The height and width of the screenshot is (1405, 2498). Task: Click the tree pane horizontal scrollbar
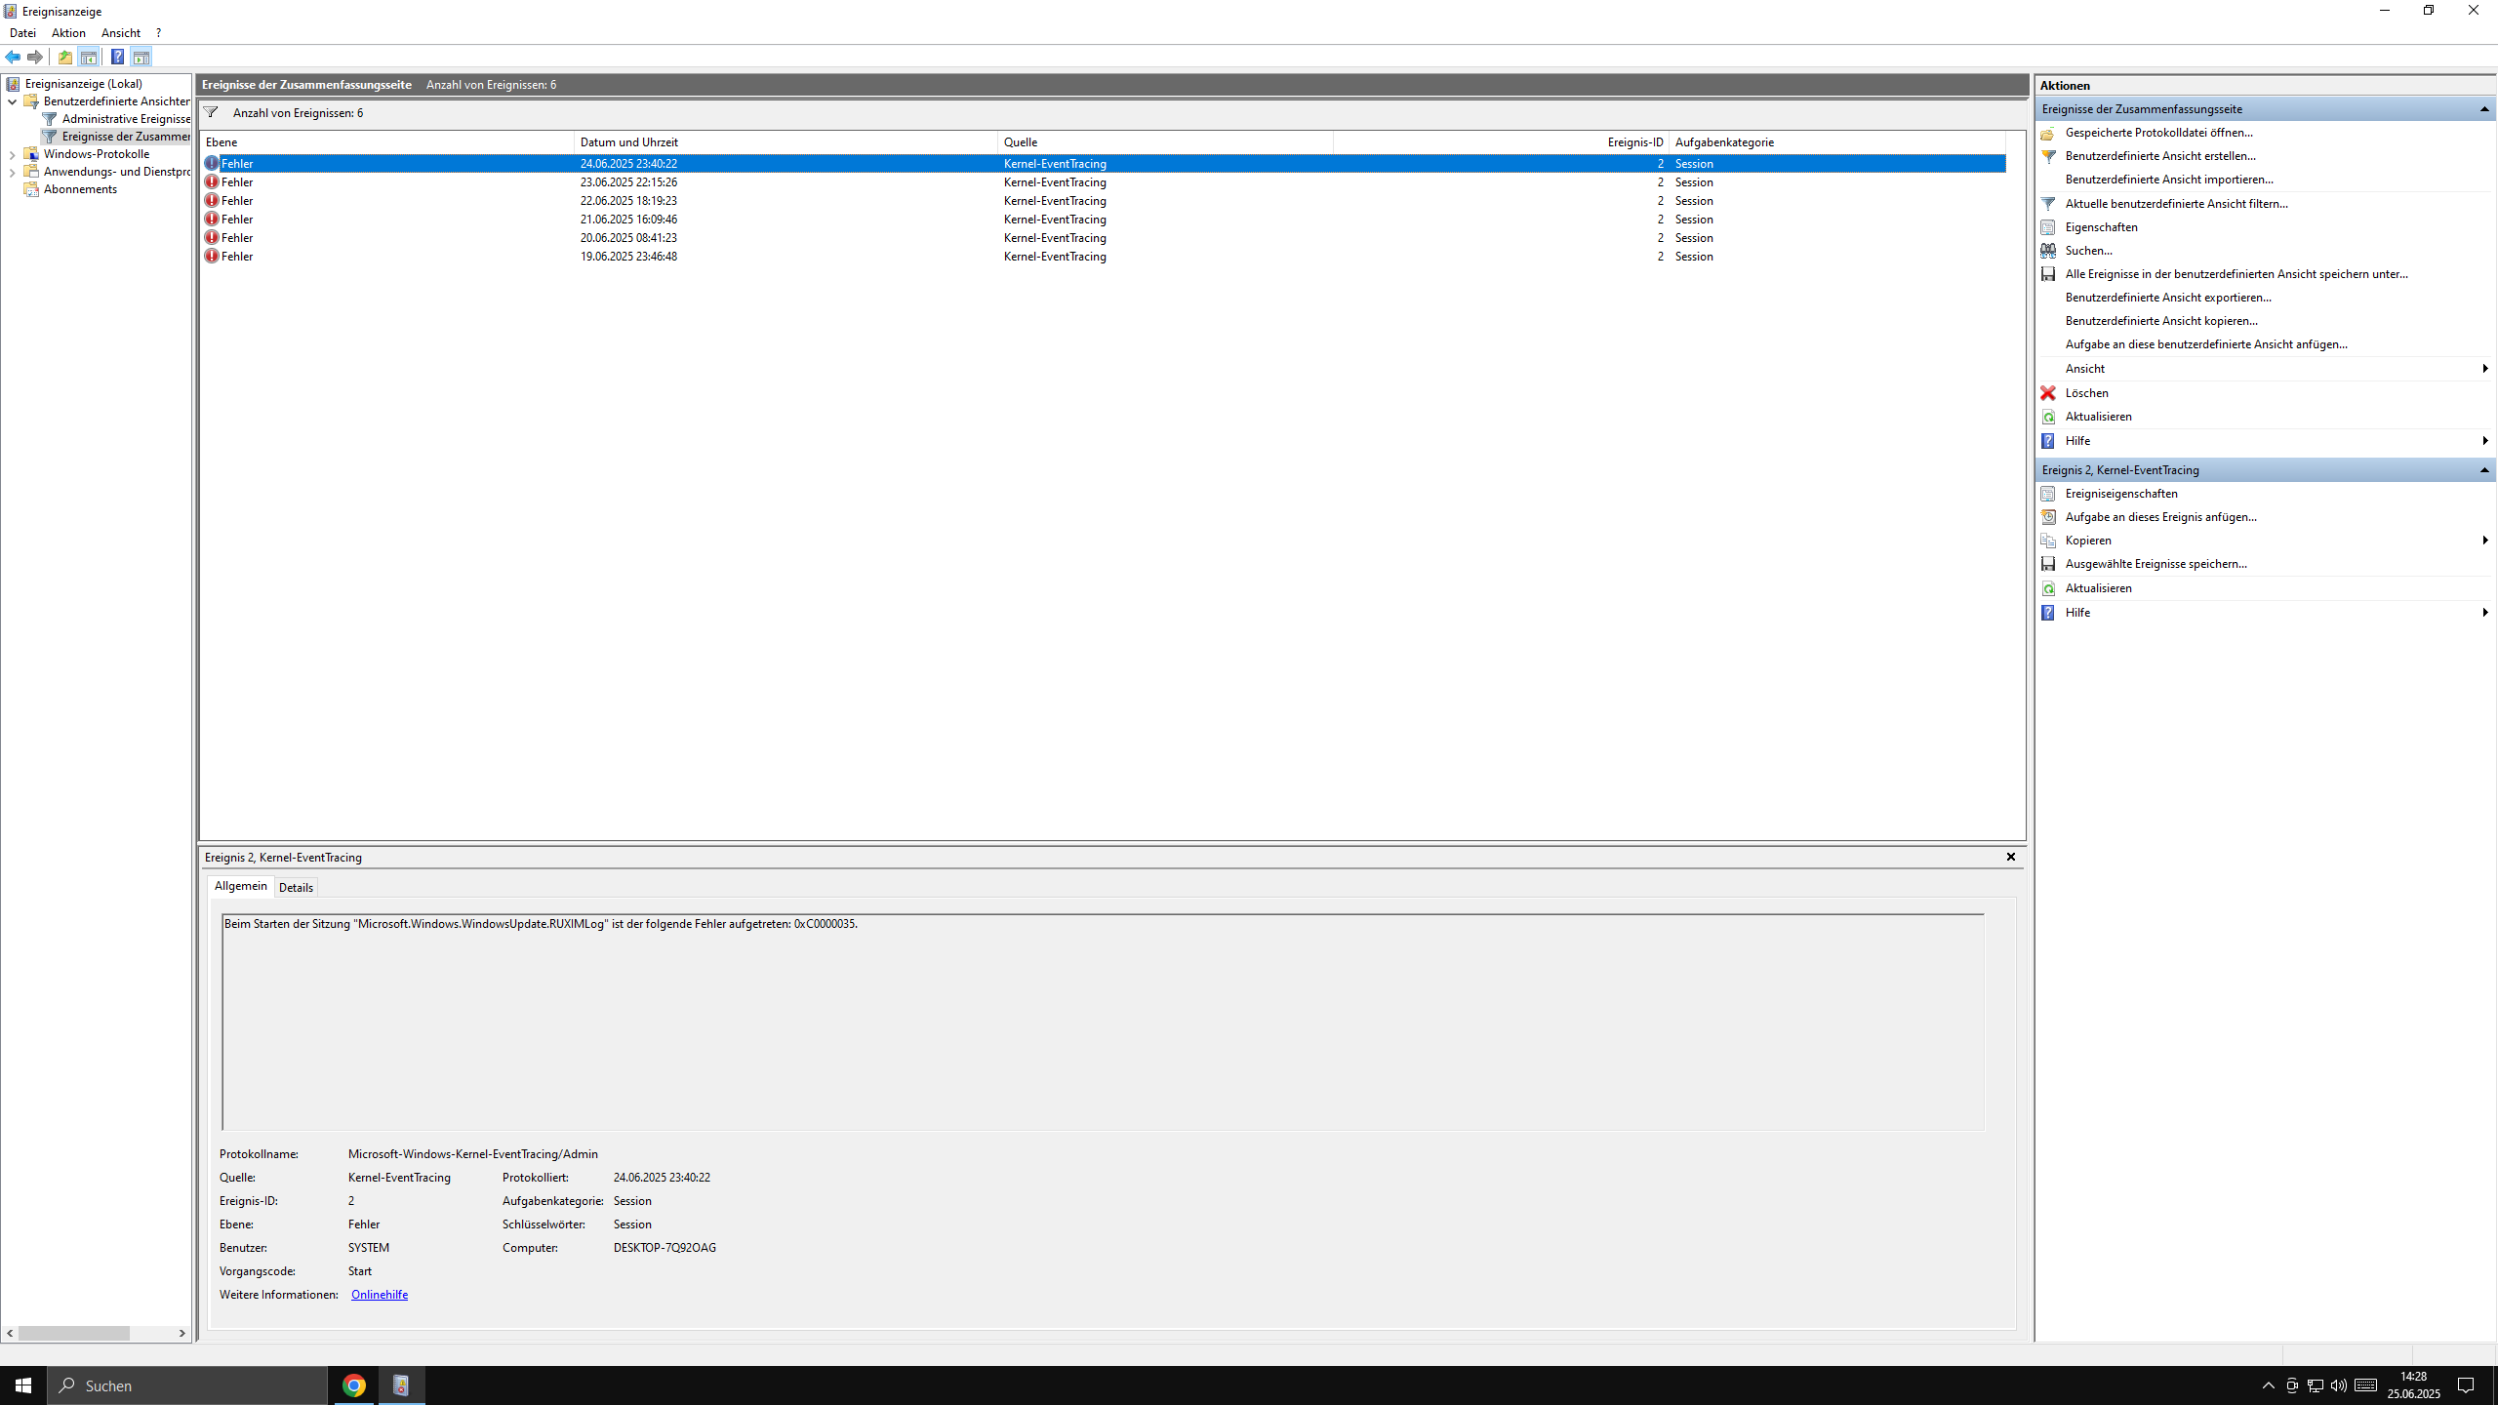[73, 1333]
